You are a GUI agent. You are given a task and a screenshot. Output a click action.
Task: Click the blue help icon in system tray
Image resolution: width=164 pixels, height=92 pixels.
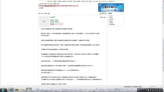pos(141,90)
